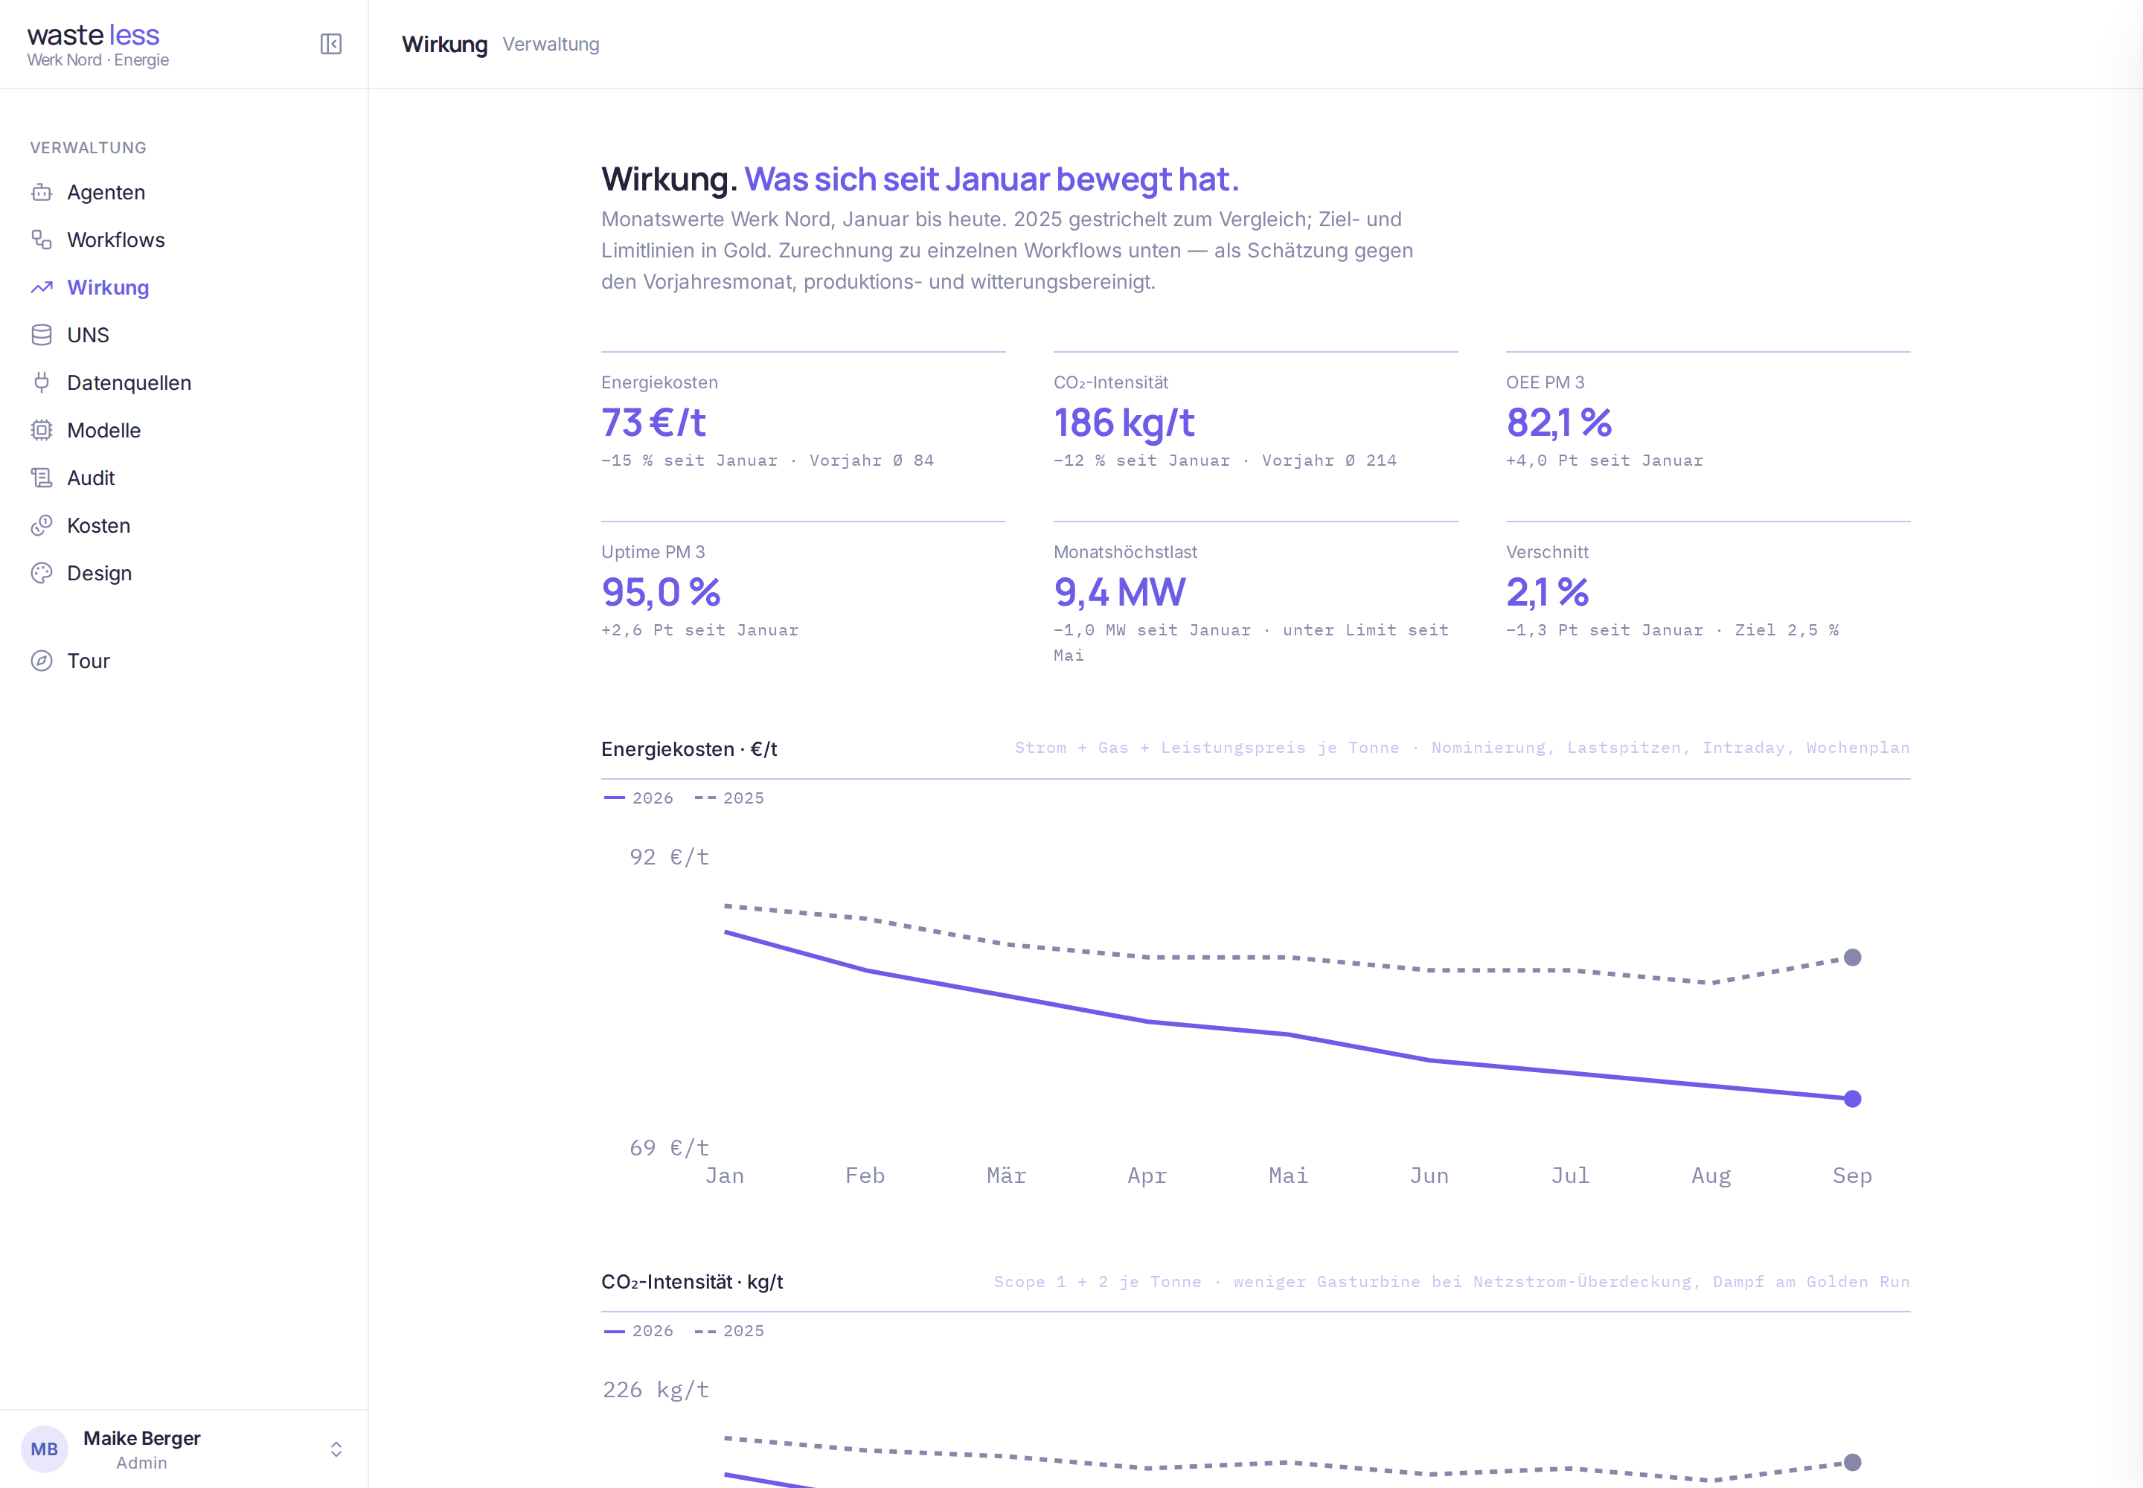Click the Mai axis label in Energiekosten chart
The height and width of the screenshot is (1488, 2143).
coord(1288,1176)
